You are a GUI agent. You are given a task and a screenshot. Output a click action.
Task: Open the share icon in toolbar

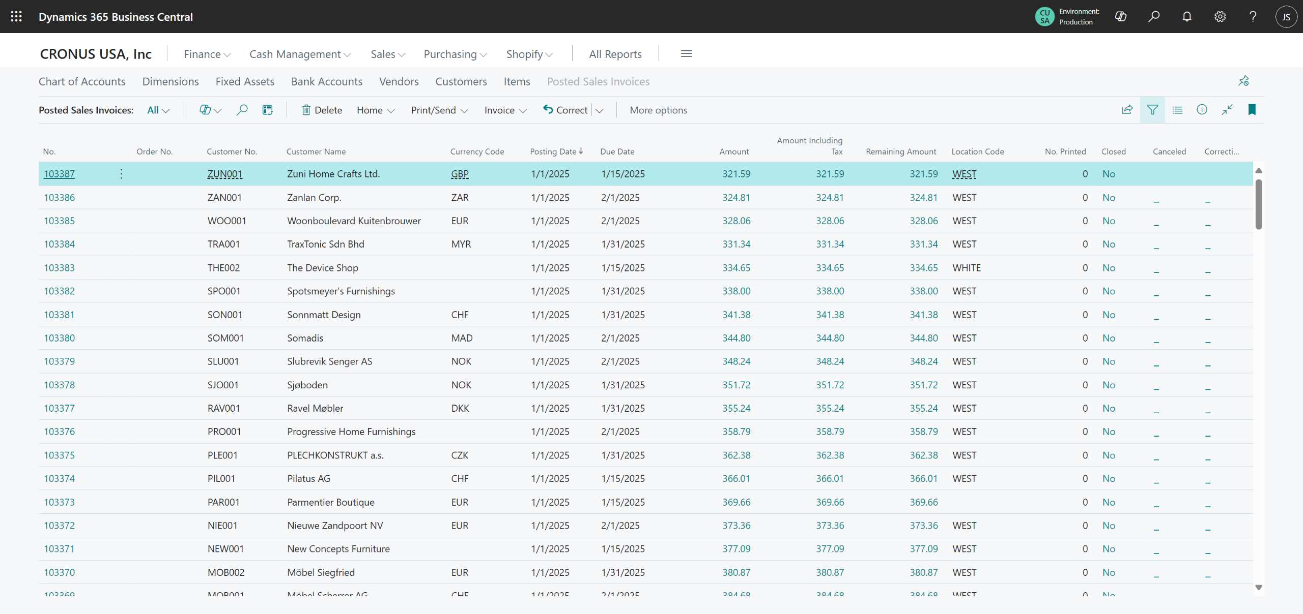click(1127, 110)
